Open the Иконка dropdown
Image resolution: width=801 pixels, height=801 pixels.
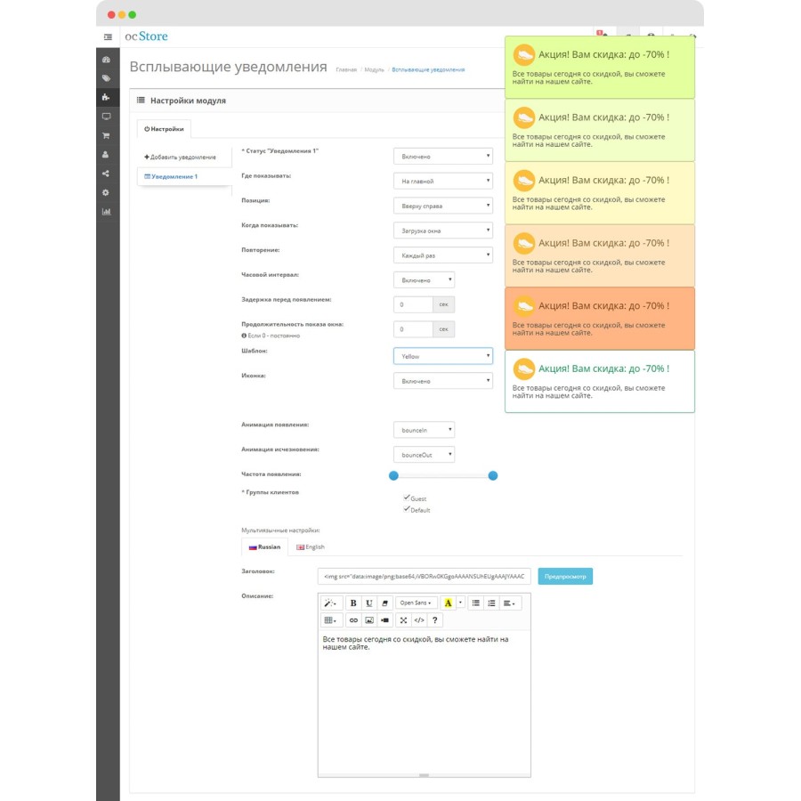[x=443, y=381]
